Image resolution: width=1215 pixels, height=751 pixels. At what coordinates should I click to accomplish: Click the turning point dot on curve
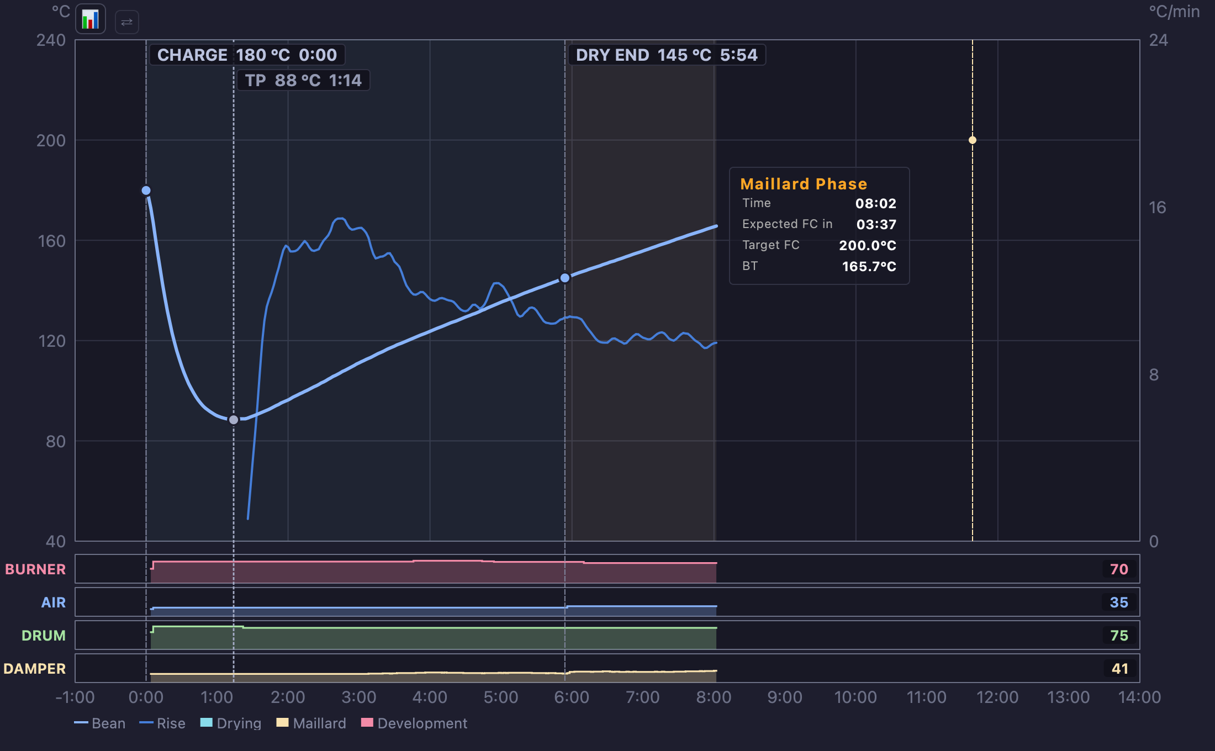(x=234, y=420)
